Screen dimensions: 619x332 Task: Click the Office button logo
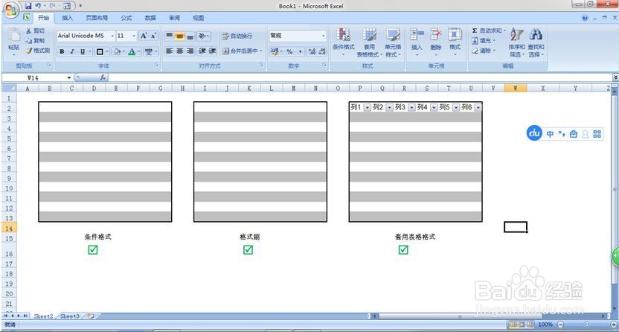pyautogui.click(x=10, y=10)
